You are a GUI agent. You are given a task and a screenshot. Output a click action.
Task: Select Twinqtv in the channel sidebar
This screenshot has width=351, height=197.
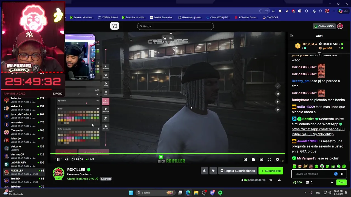24,100
